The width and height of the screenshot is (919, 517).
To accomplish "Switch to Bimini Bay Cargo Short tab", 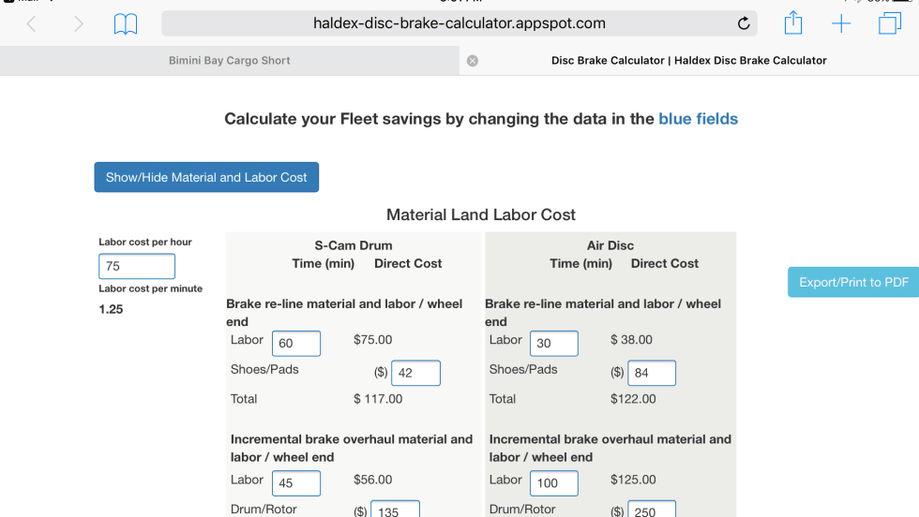I will pos(230,61).
